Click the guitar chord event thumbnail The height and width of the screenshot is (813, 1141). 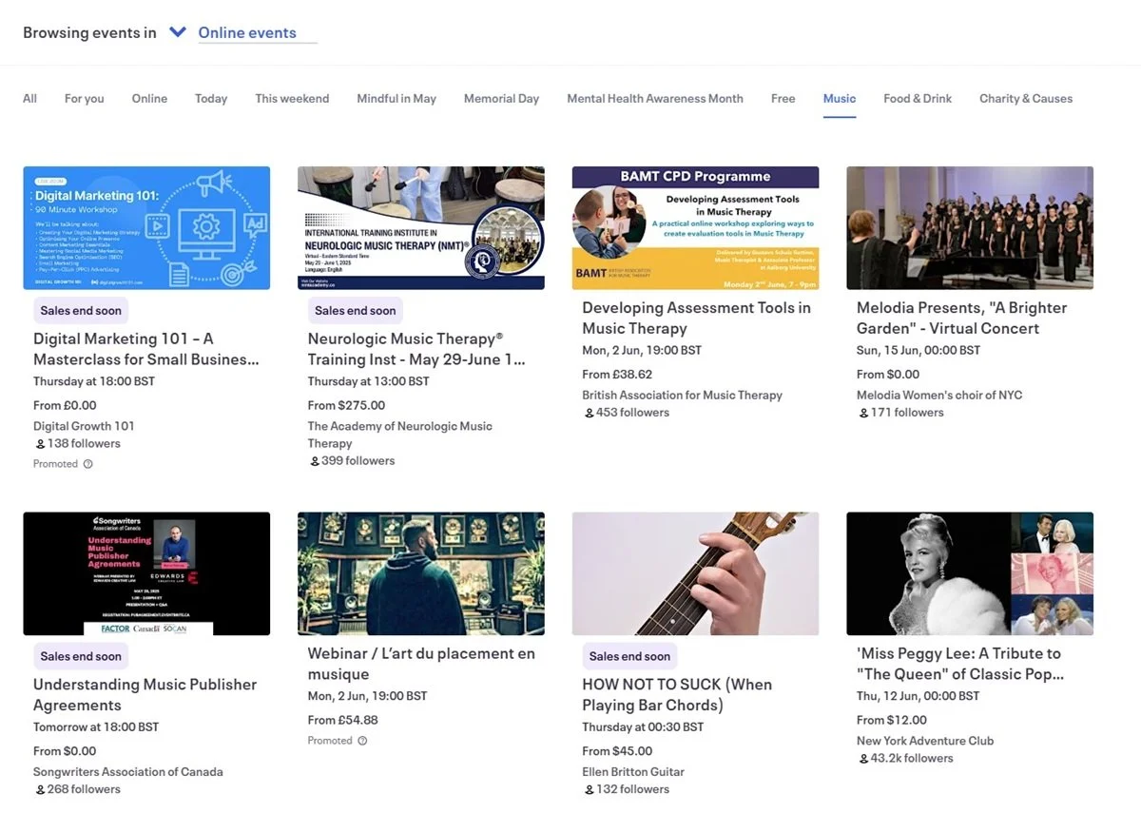point(695,572)
